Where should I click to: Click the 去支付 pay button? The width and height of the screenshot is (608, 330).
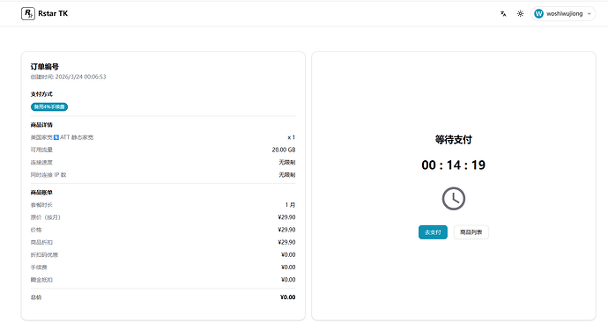pos(433,232)
